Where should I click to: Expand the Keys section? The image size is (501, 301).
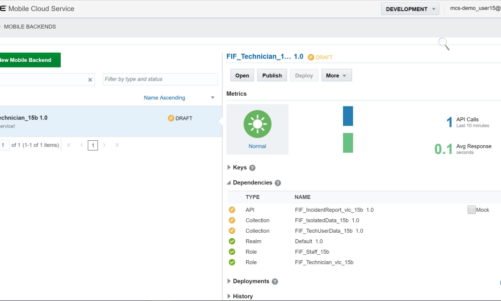coord(230,168)
